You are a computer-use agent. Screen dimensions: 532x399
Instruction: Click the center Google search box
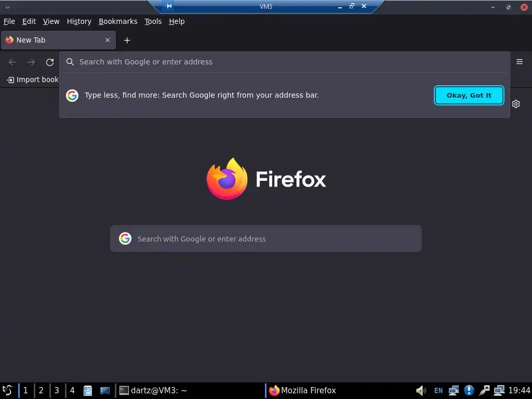pyautogui.click(x=266, y=238)
